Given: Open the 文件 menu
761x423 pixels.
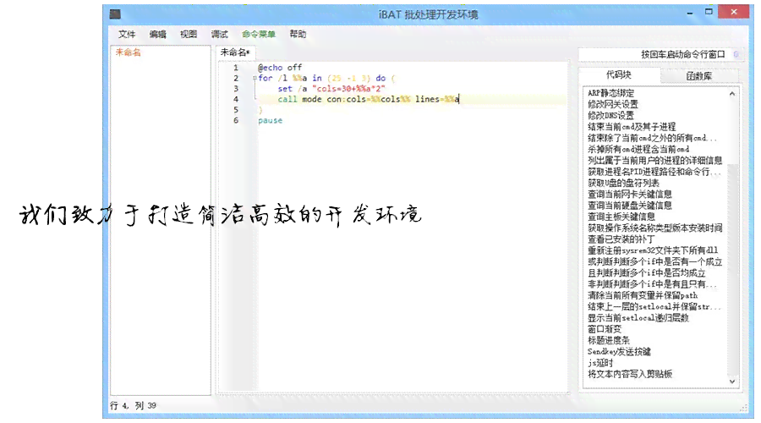Looking at the screenshot, I should (x=127, y=34).
